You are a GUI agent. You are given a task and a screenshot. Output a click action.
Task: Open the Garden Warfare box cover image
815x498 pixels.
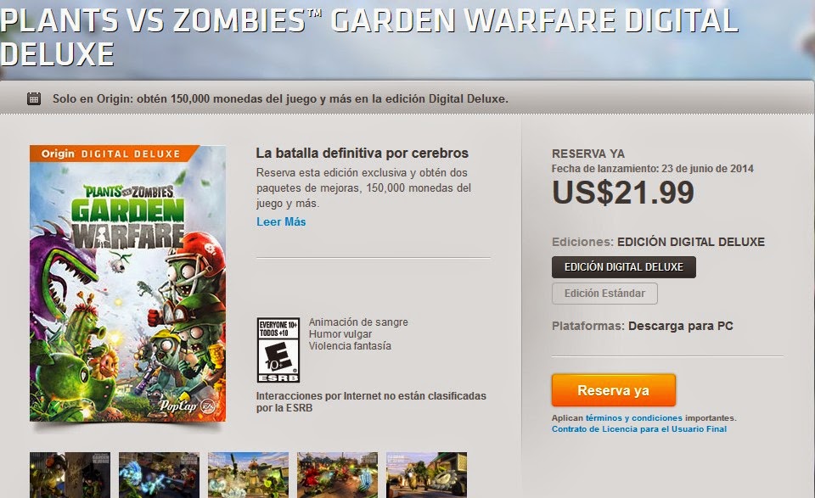[128, 283]
